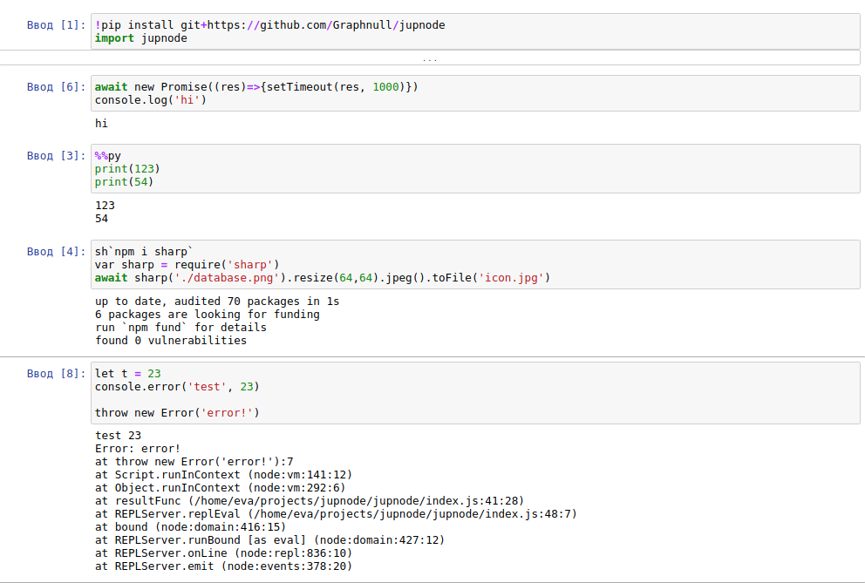865x583 pixels.
Task: Click the await Promise setTimeout code cell
Action: (475, 93)
